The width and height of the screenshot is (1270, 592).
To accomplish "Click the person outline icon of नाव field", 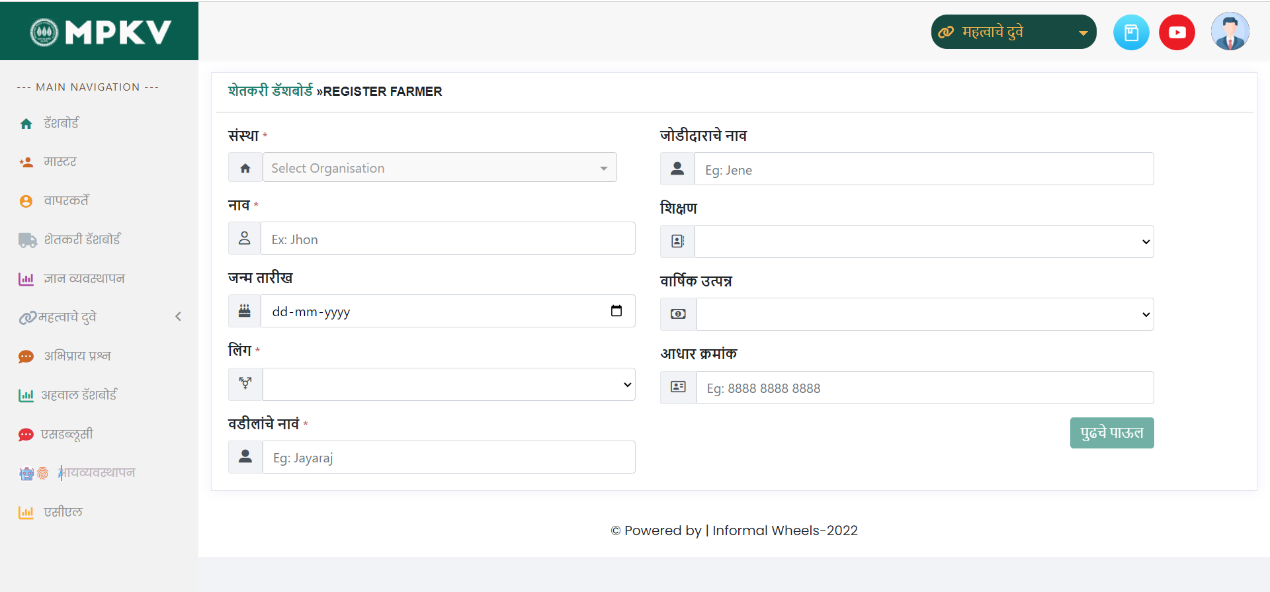I will point(245,238).
